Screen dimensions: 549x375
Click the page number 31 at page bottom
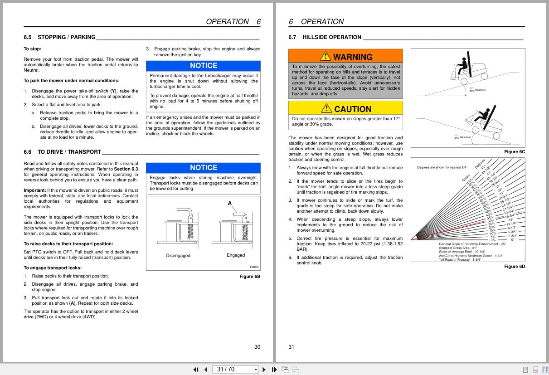292,347
